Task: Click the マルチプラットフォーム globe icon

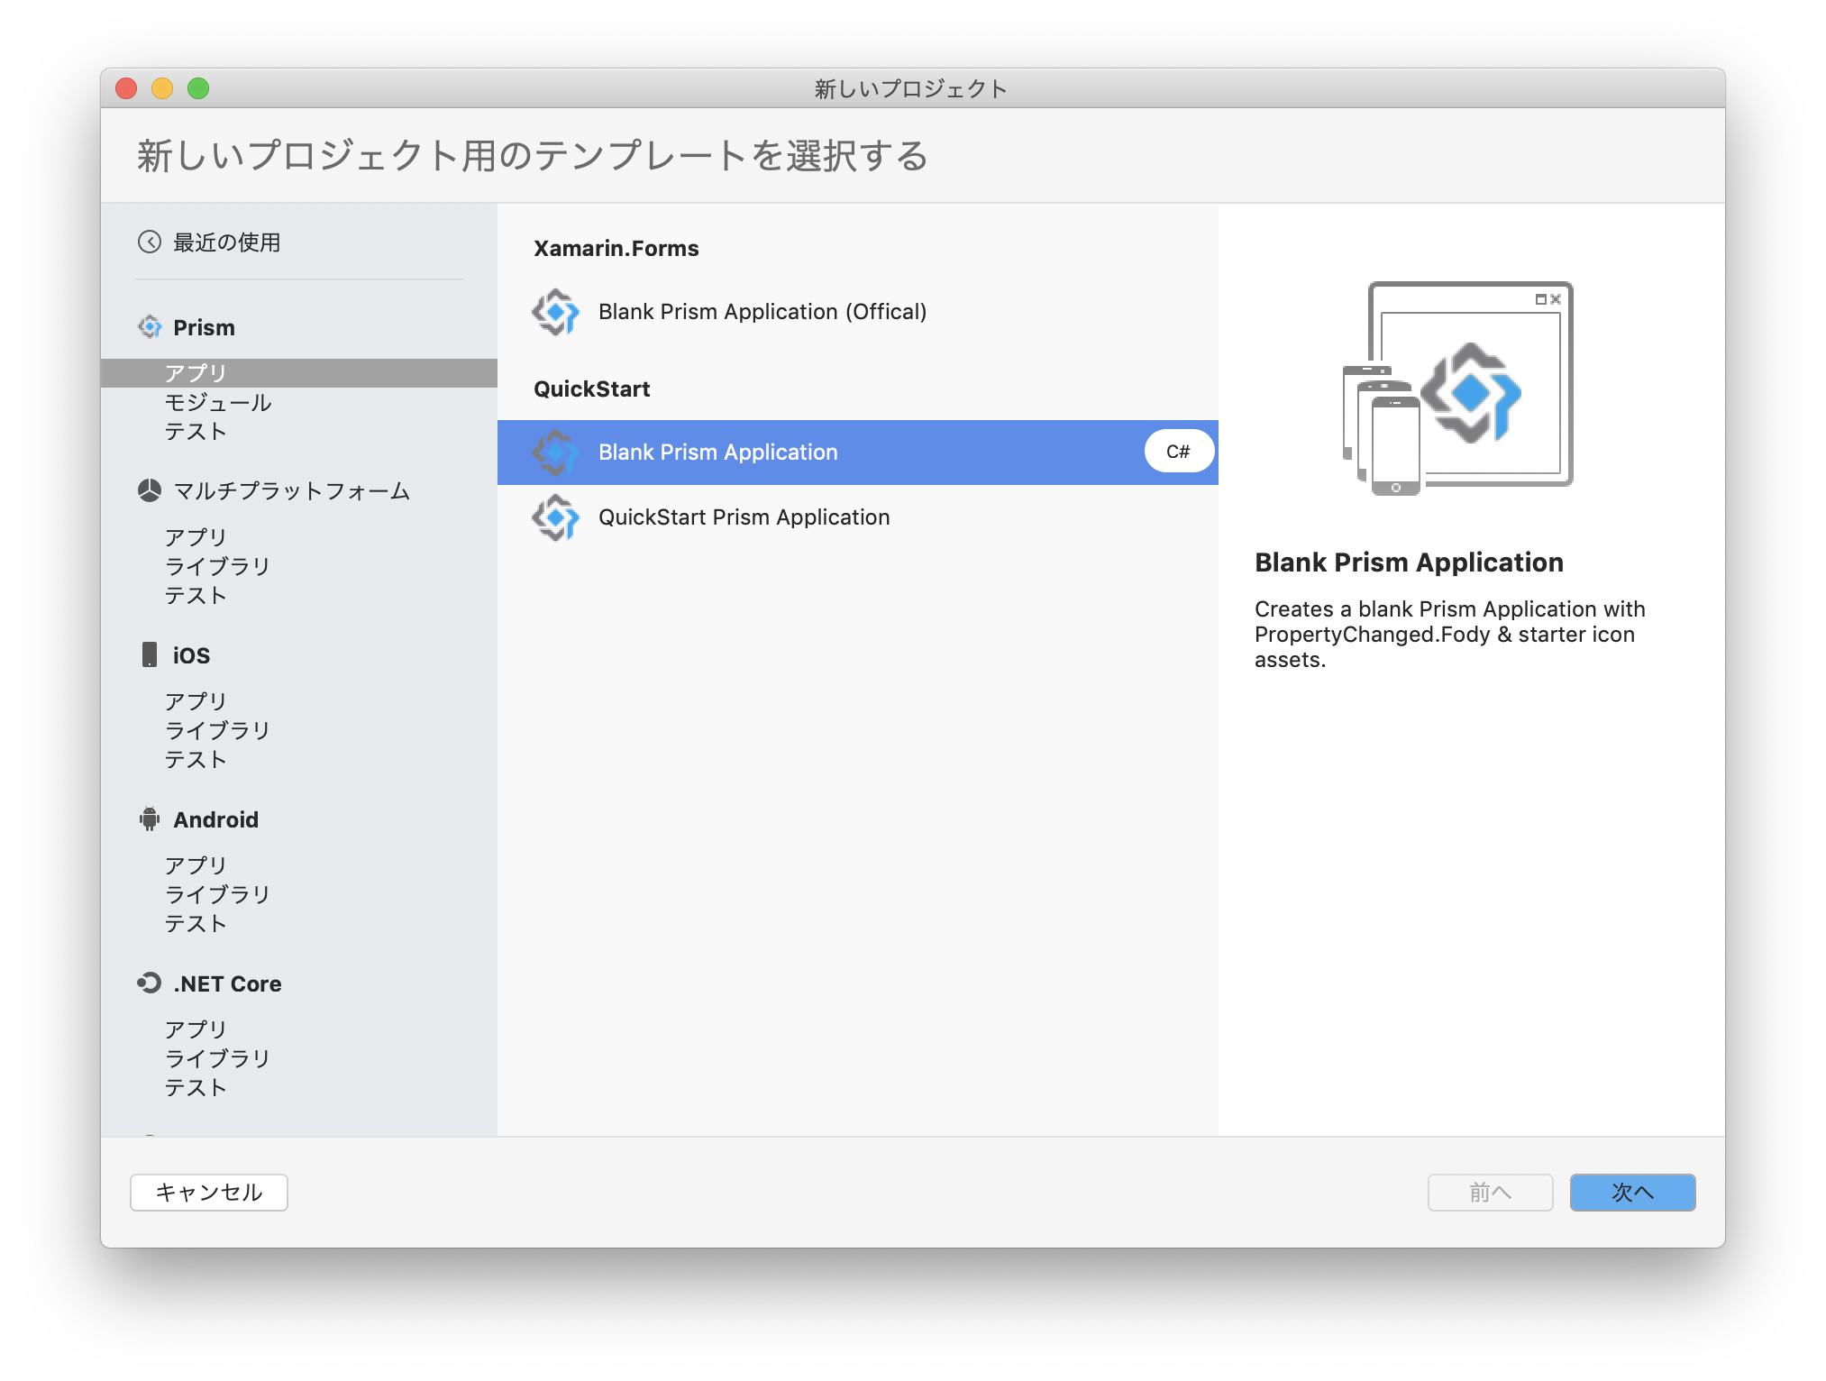Action: pos(151,492)
